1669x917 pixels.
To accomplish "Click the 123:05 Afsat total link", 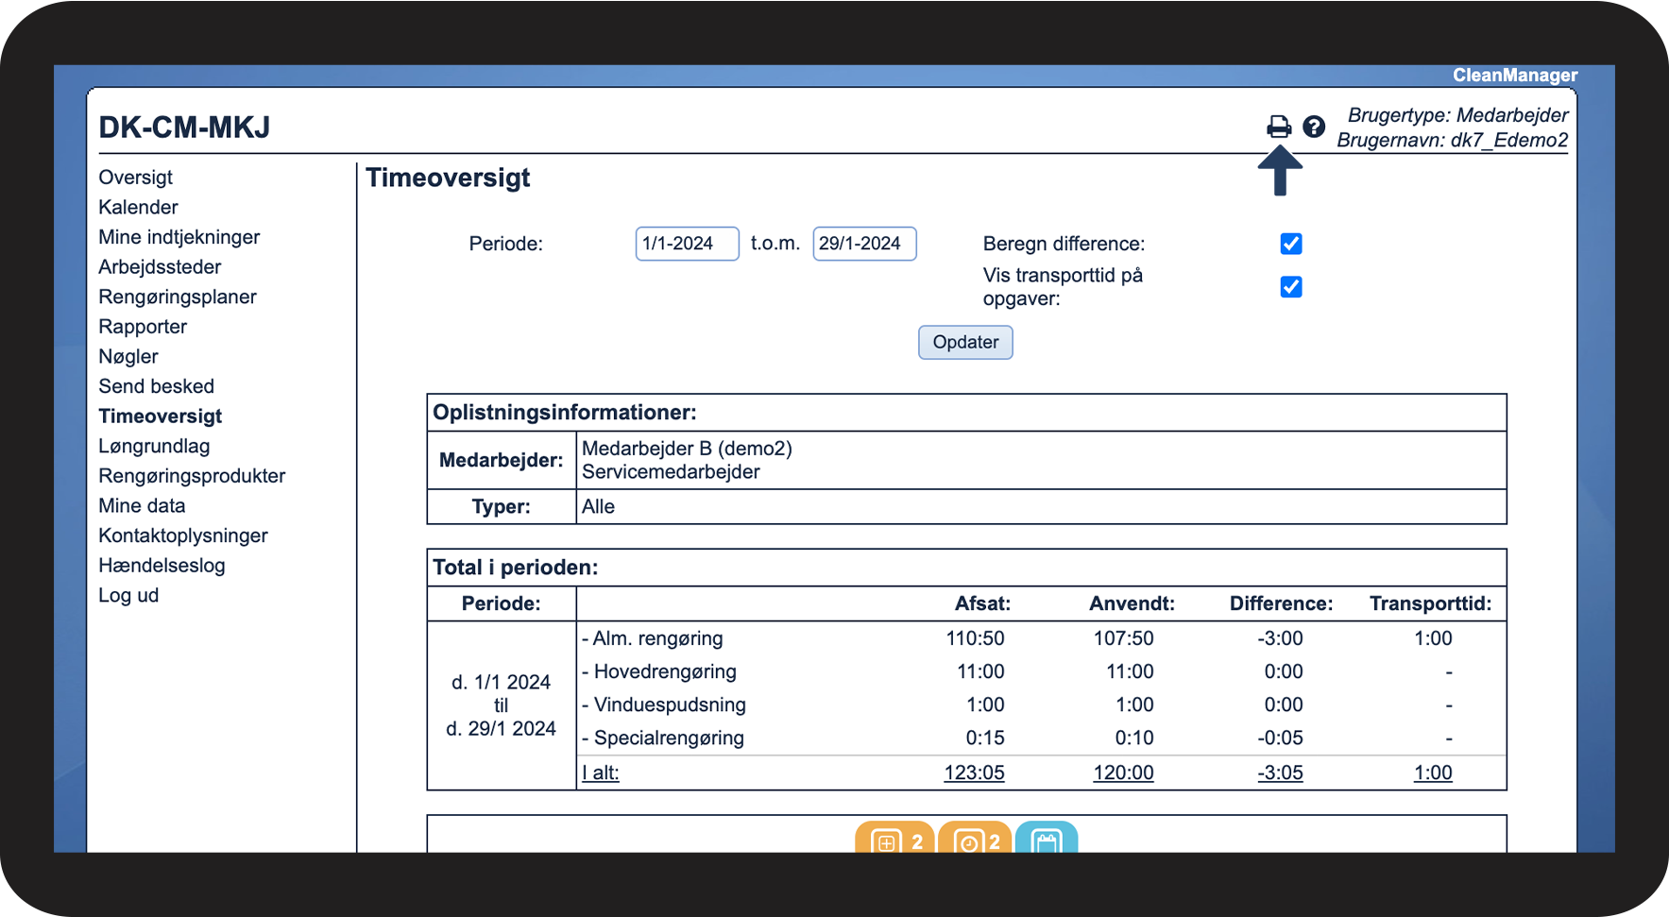I will pos(974,773).
